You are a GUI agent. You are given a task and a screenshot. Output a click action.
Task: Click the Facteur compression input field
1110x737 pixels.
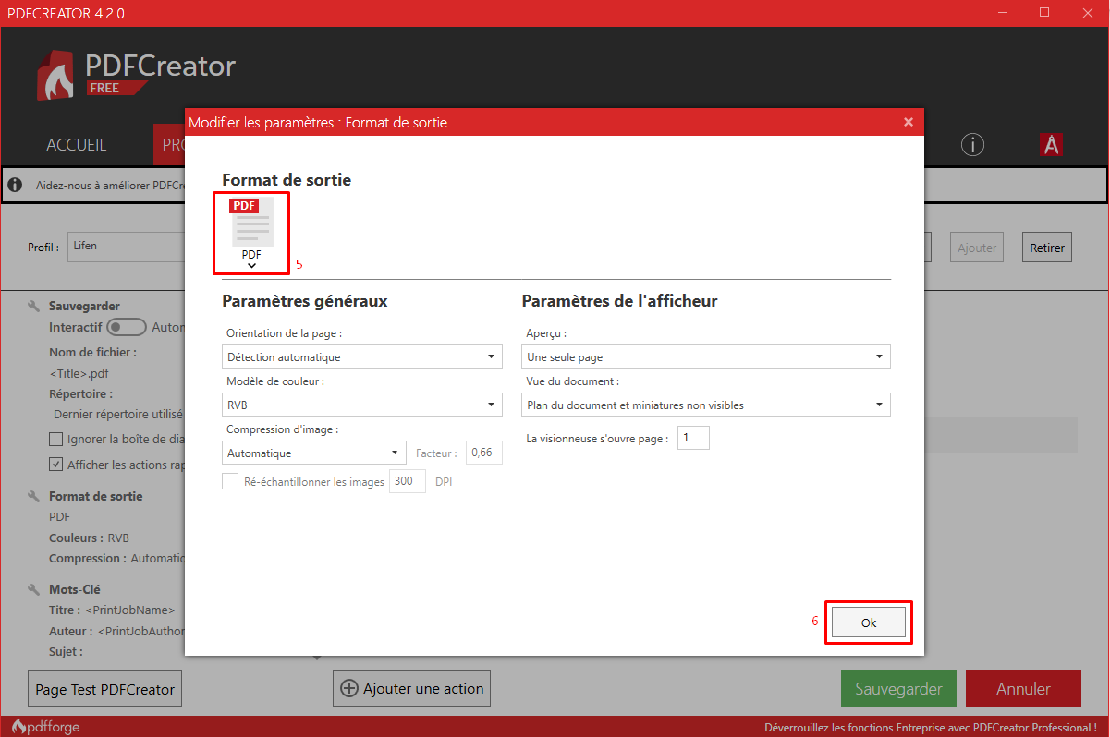coord(483,453)
